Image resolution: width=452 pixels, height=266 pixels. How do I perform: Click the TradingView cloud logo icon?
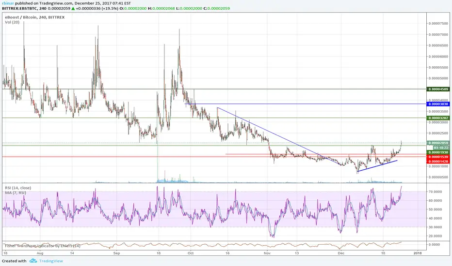point(33,261)
